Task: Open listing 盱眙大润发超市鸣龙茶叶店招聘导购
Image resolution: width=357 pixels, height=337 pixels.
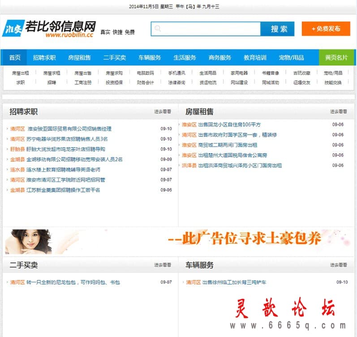Action: click(66, 149)
